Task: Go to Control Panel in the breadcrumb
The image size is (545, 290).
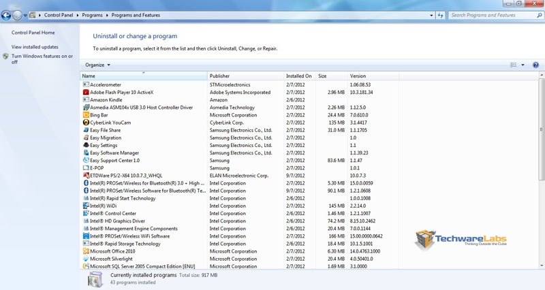Action: (x=59, y=15)
